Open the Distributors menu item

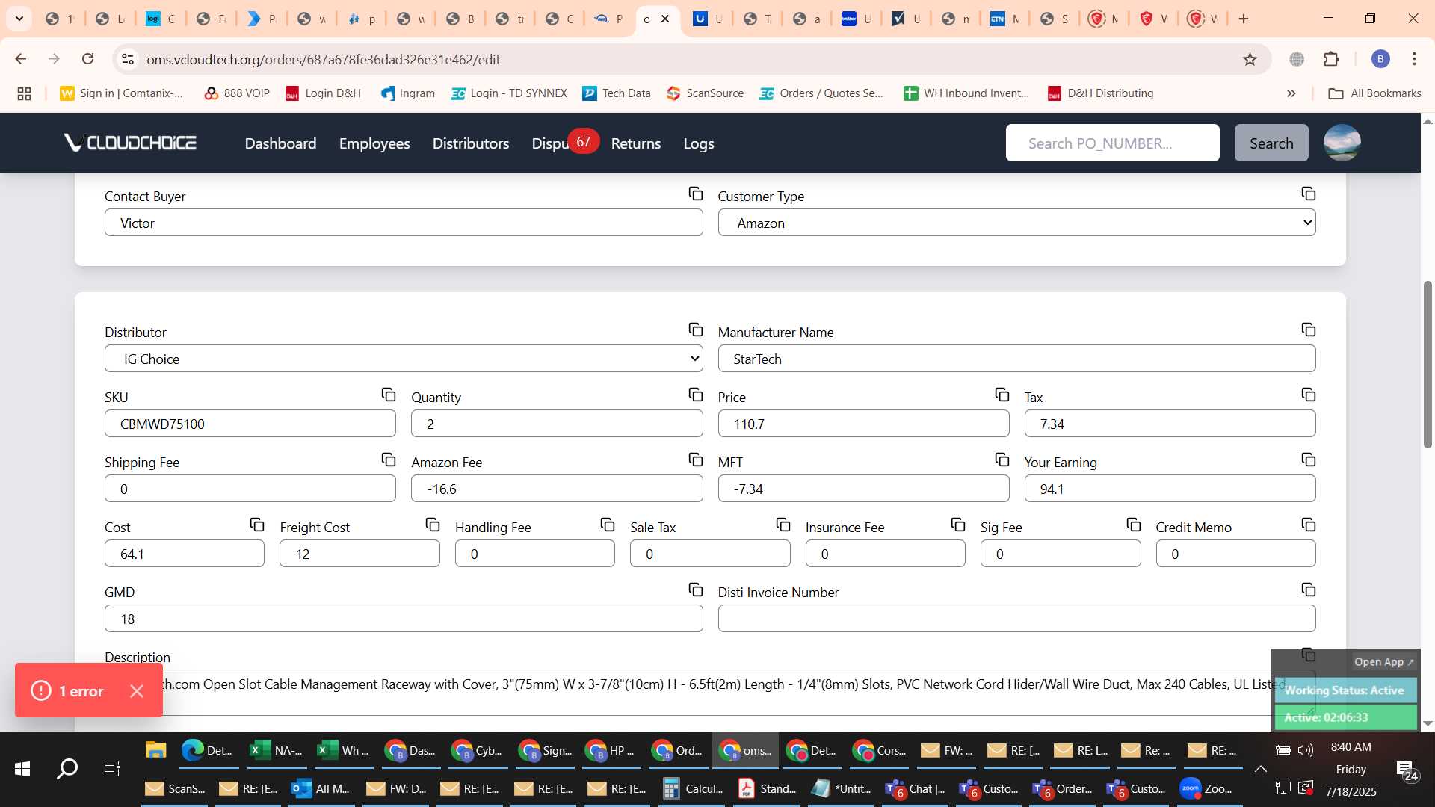pyautogui.click(x=471, y=143)
